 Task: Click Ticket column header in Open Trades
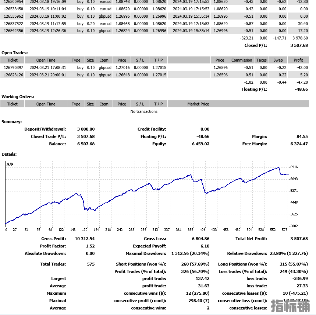coord(13,60)
